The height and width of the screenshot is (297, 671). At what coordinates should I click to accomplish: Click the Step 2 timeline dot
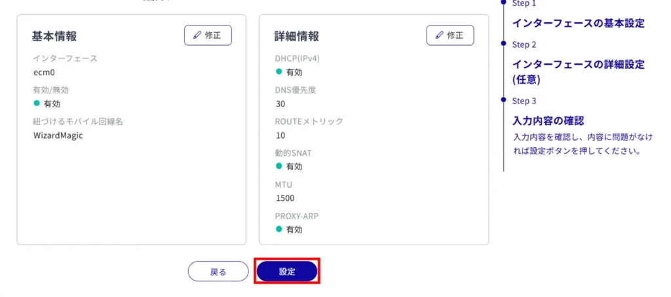[503, 44]
